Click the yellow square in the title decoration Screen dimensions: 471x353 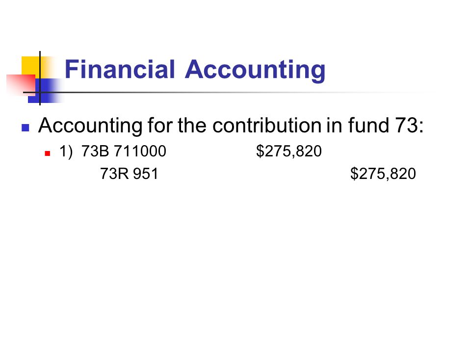pyautogui.click(x=30, y=67)
